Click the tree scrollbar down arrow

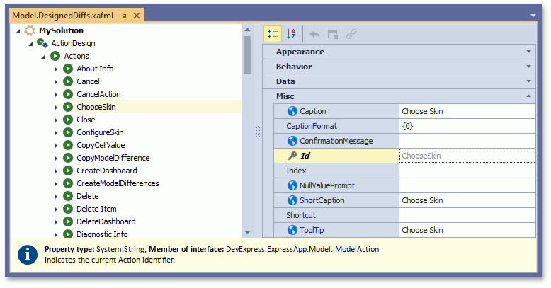point(247,232)
